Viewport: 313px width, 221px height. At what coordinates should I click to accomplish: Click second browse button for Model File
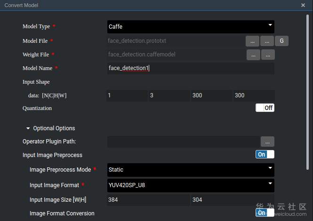(267, 41)
